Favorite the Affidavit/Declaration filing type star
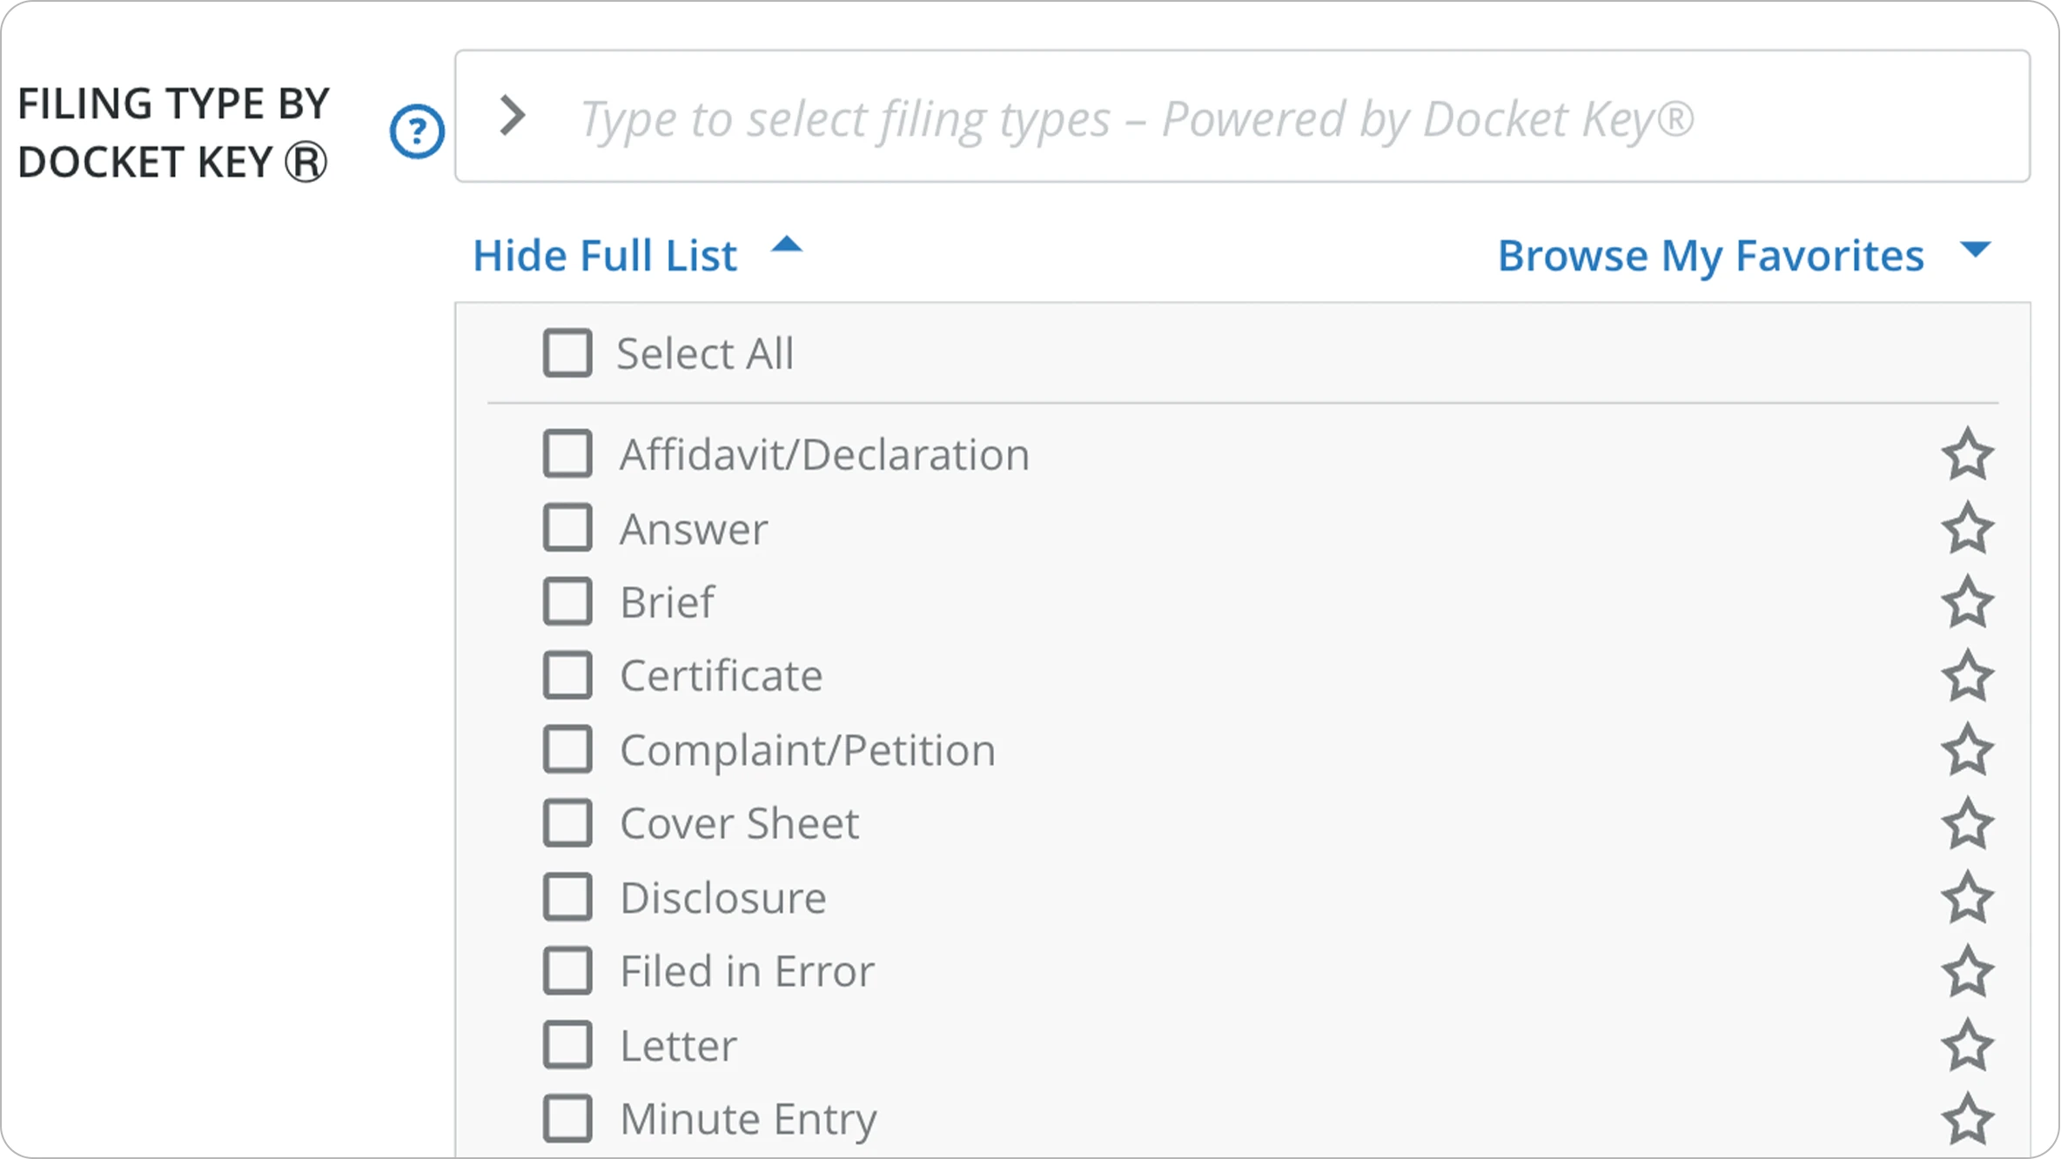Screen dimensions: 2061x1159 (x=1967, y=454)
